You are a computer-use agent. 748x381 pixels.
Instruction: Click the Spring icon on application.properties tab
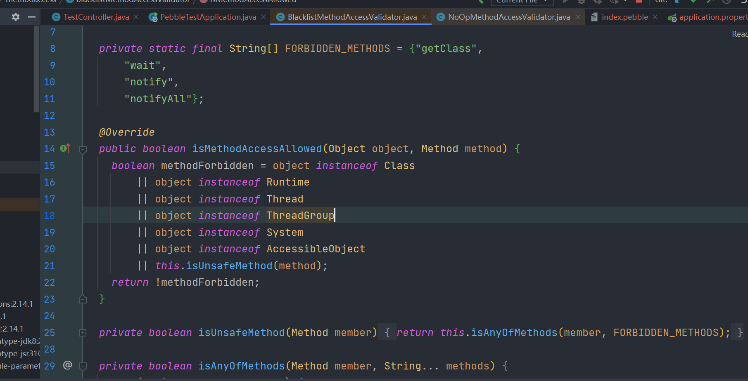pyautogui.click(x=672, y=17)
